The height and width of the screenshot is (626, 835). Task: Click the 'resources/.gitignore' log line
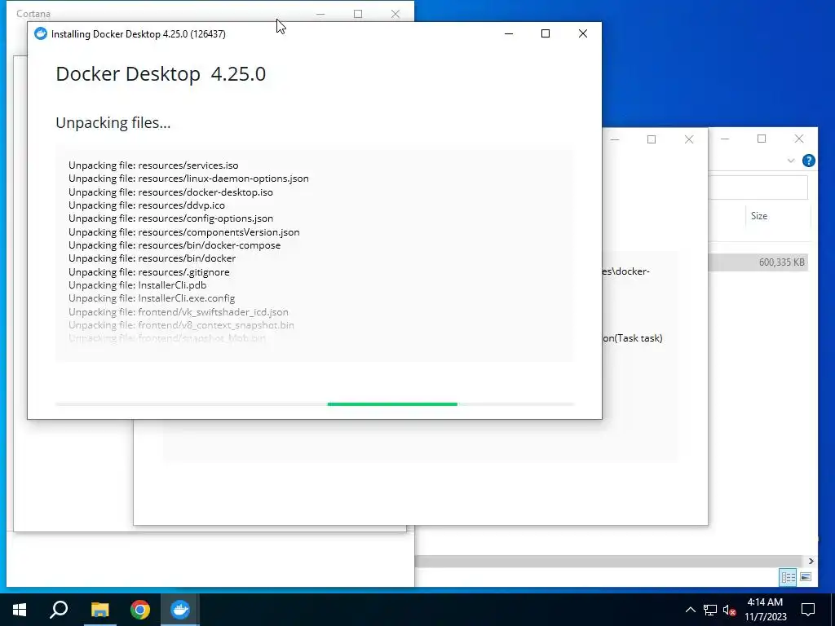point(148,272)
